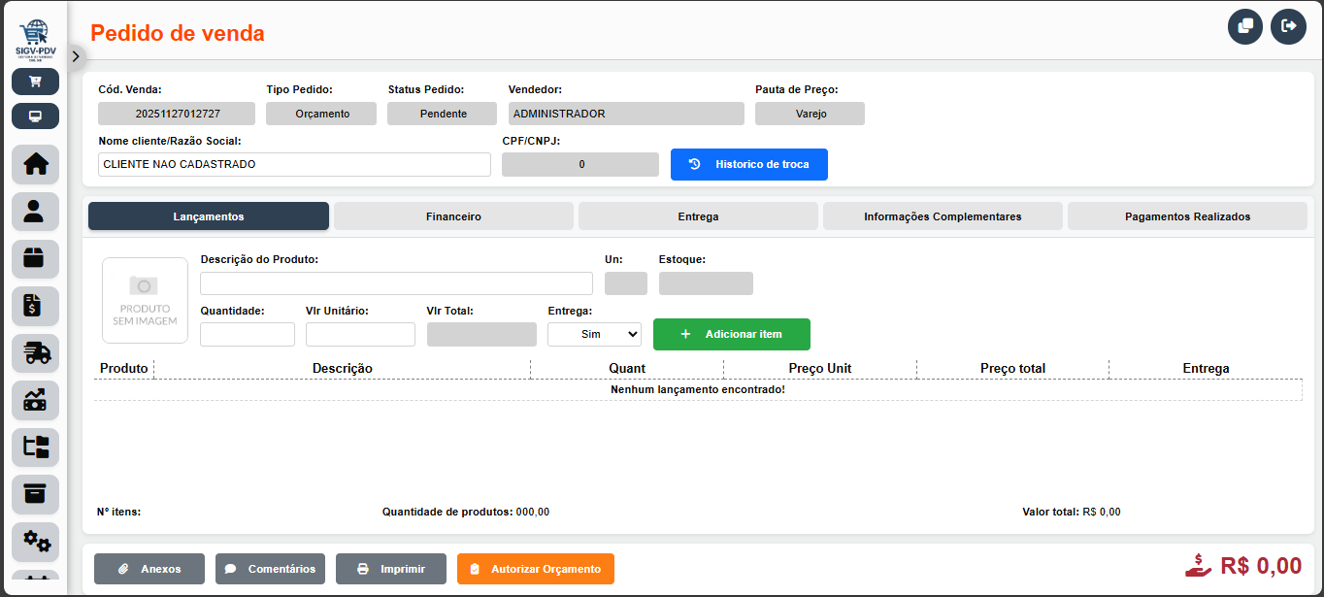Click the delivery truck sidebar icon
This screenshot has height=597, width=1324.
click(35, 353)
